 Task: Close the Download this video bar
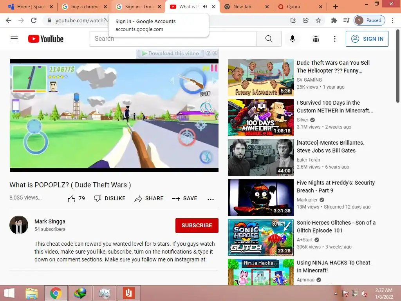(215, 53)
